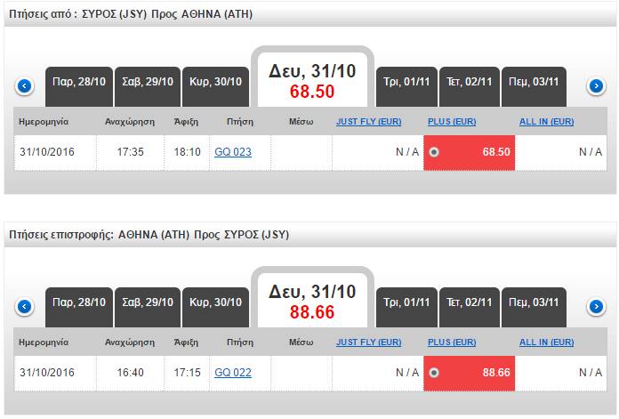This screenshot has height=419, width=619.
Task: Click ALL IN (EUR) link in outbound table
Action: (546, 120)
